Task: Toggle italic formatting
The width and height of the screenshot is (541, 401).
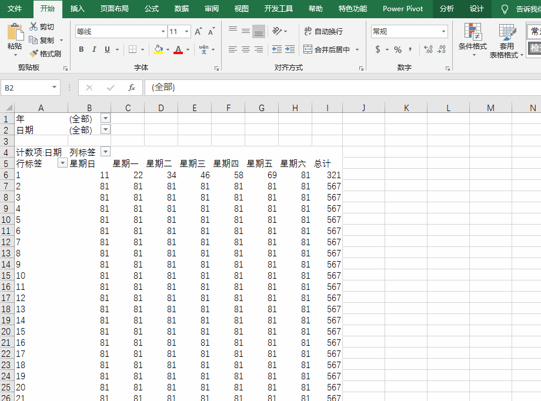Action: (x=94, y=49)
